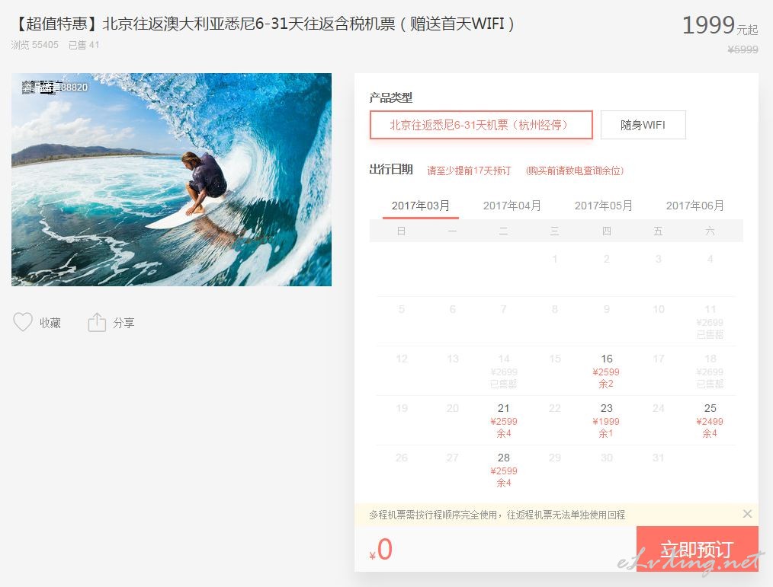Switch to the 2017年04月 tab
Screen dimensions: 773x587
point(512,206)
